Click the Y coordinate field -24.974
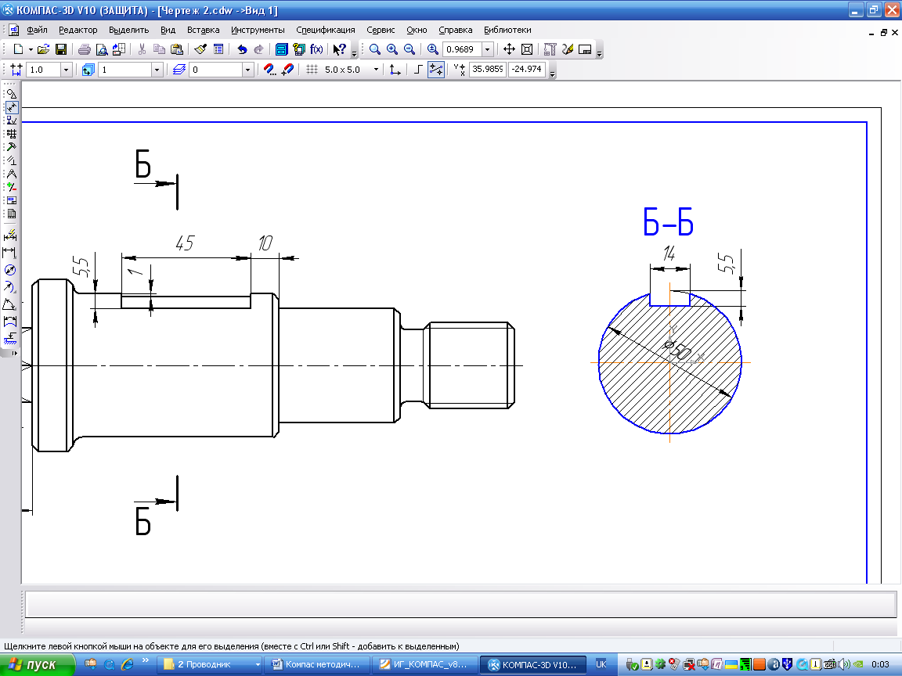The width and height of the screenshot is (902, 676). pyautogui.click(x=527, y=69)
